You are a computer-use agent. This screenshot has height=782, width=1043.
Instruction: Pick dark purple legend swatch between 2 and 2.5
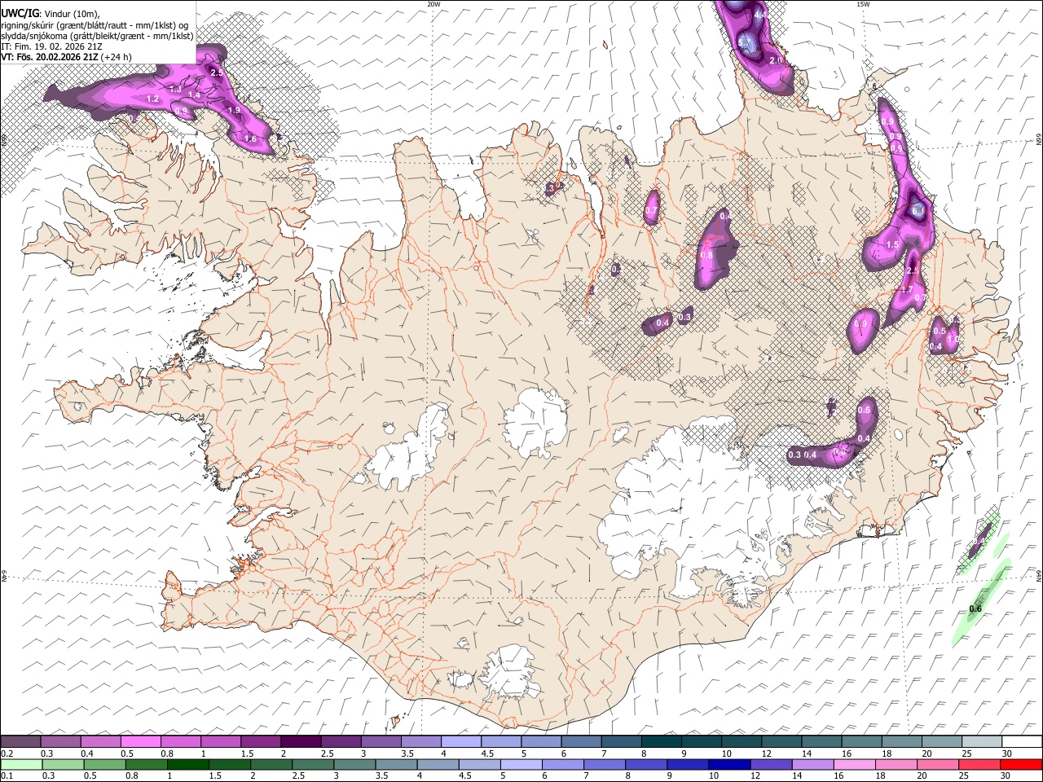[x=300, y=741]
